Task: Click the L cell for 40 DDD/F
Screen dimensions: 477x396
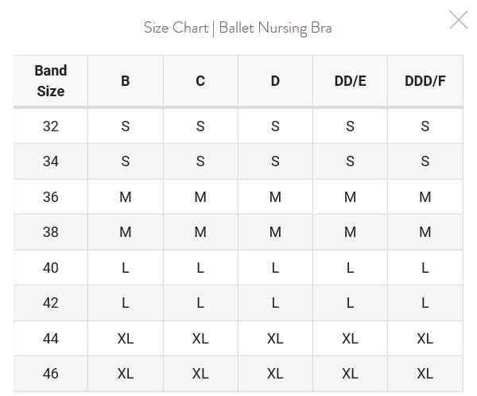Action: tap(425, 267)
